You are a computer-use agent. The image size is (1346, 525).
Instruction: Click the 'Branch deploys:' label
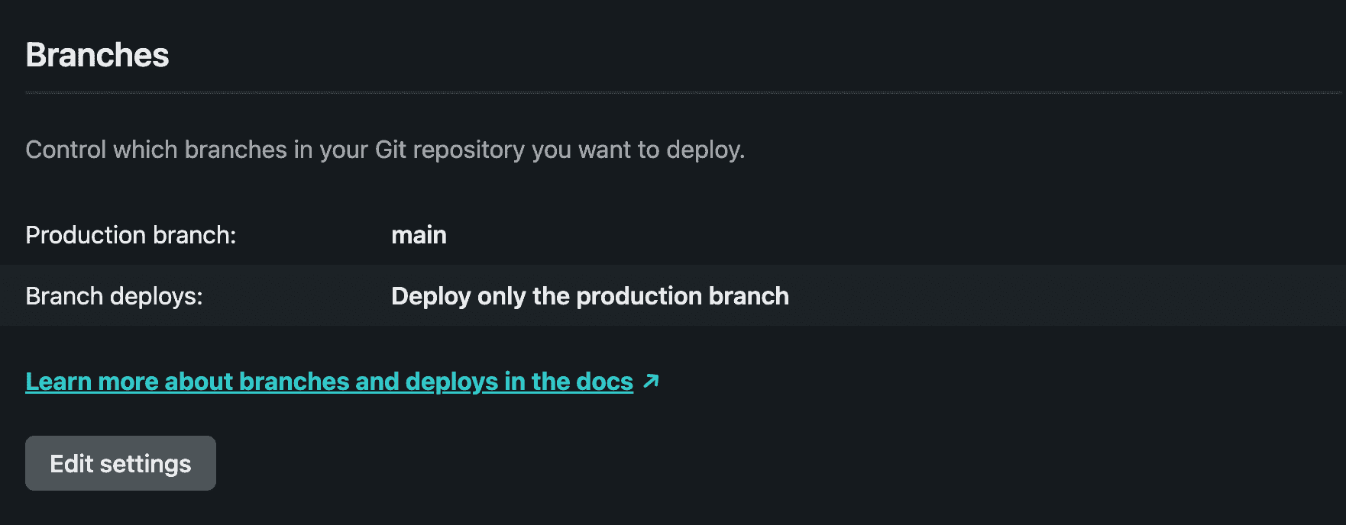tap(114, 296)
